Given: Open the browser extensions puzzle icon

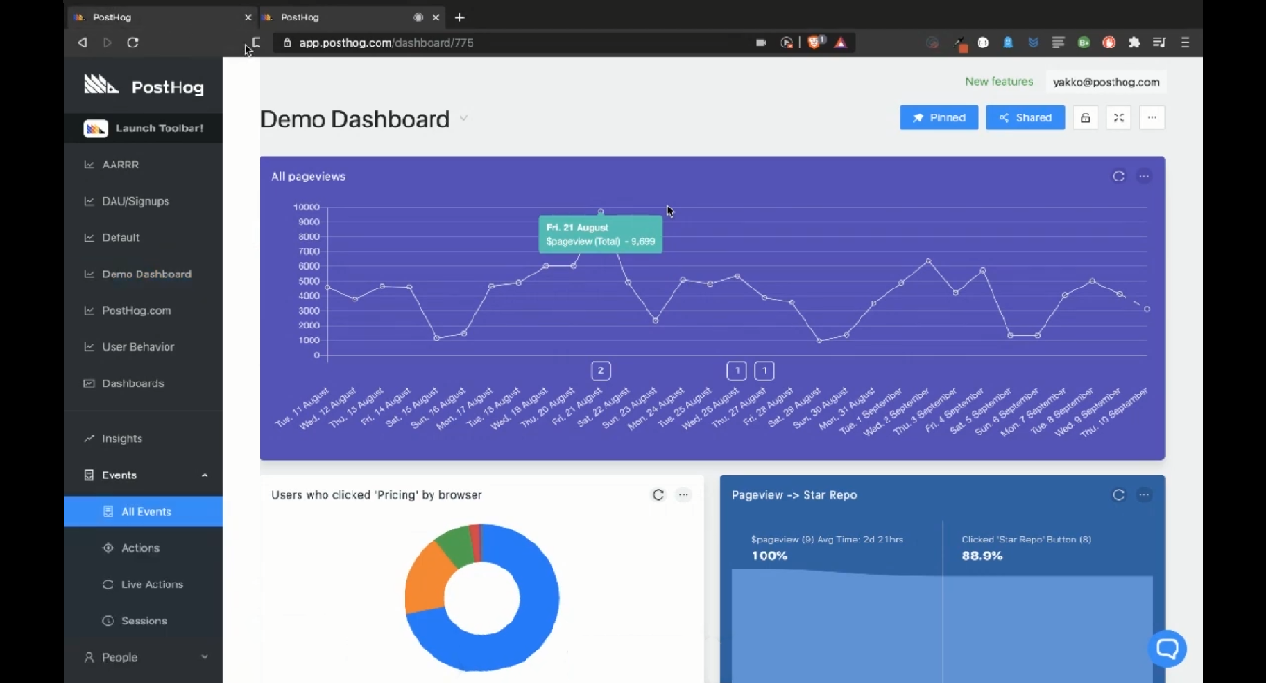Looking at the screenshot, I should (1134, 43).
